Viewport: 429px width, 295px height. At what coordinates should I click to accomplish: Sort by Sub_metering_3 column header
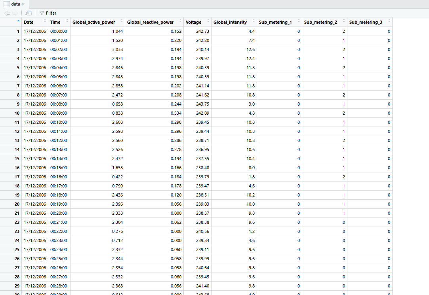tap(370, 22)
